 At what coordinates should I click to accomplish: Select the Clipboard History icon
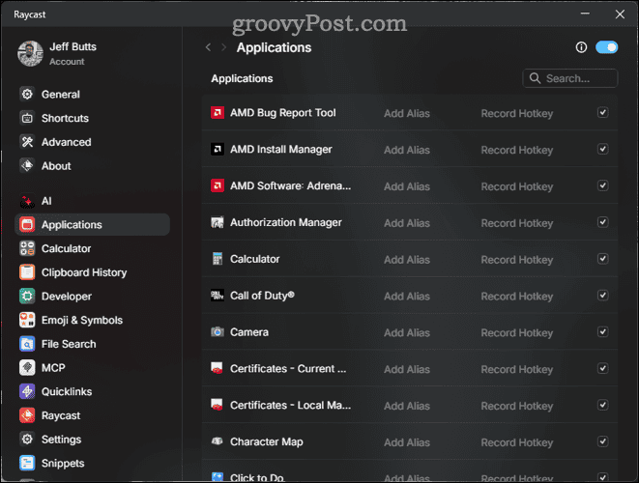point(27,272)
